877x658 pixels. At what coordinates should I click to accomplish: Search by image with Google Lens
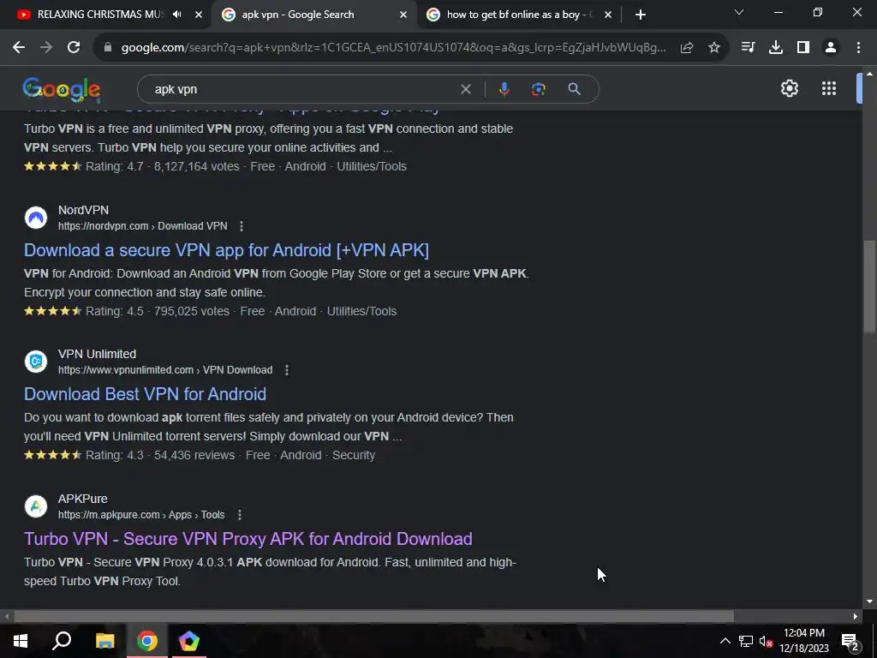[538, 89]
